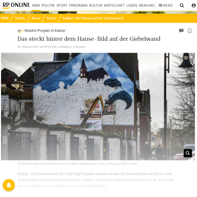Go to the POLITIK section

tap(48, 5)
